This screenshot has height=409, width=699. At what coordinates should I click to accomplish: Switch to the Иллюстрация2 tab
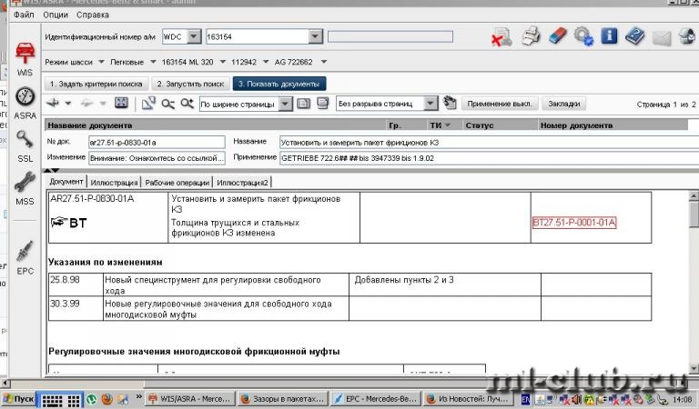242,182
